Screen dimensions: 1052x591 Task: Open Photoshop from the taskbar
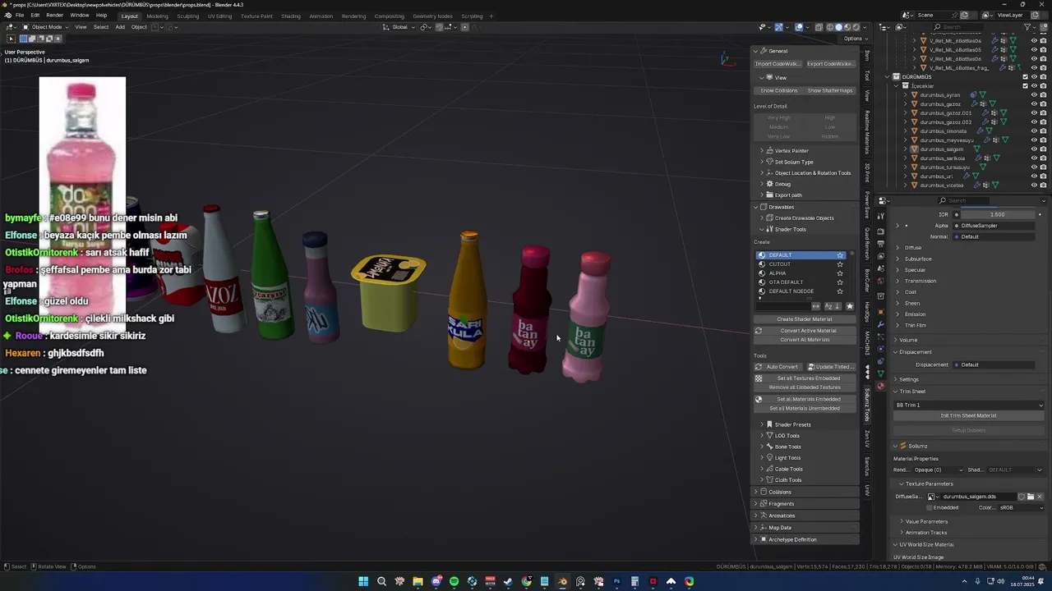coord(616,581)
